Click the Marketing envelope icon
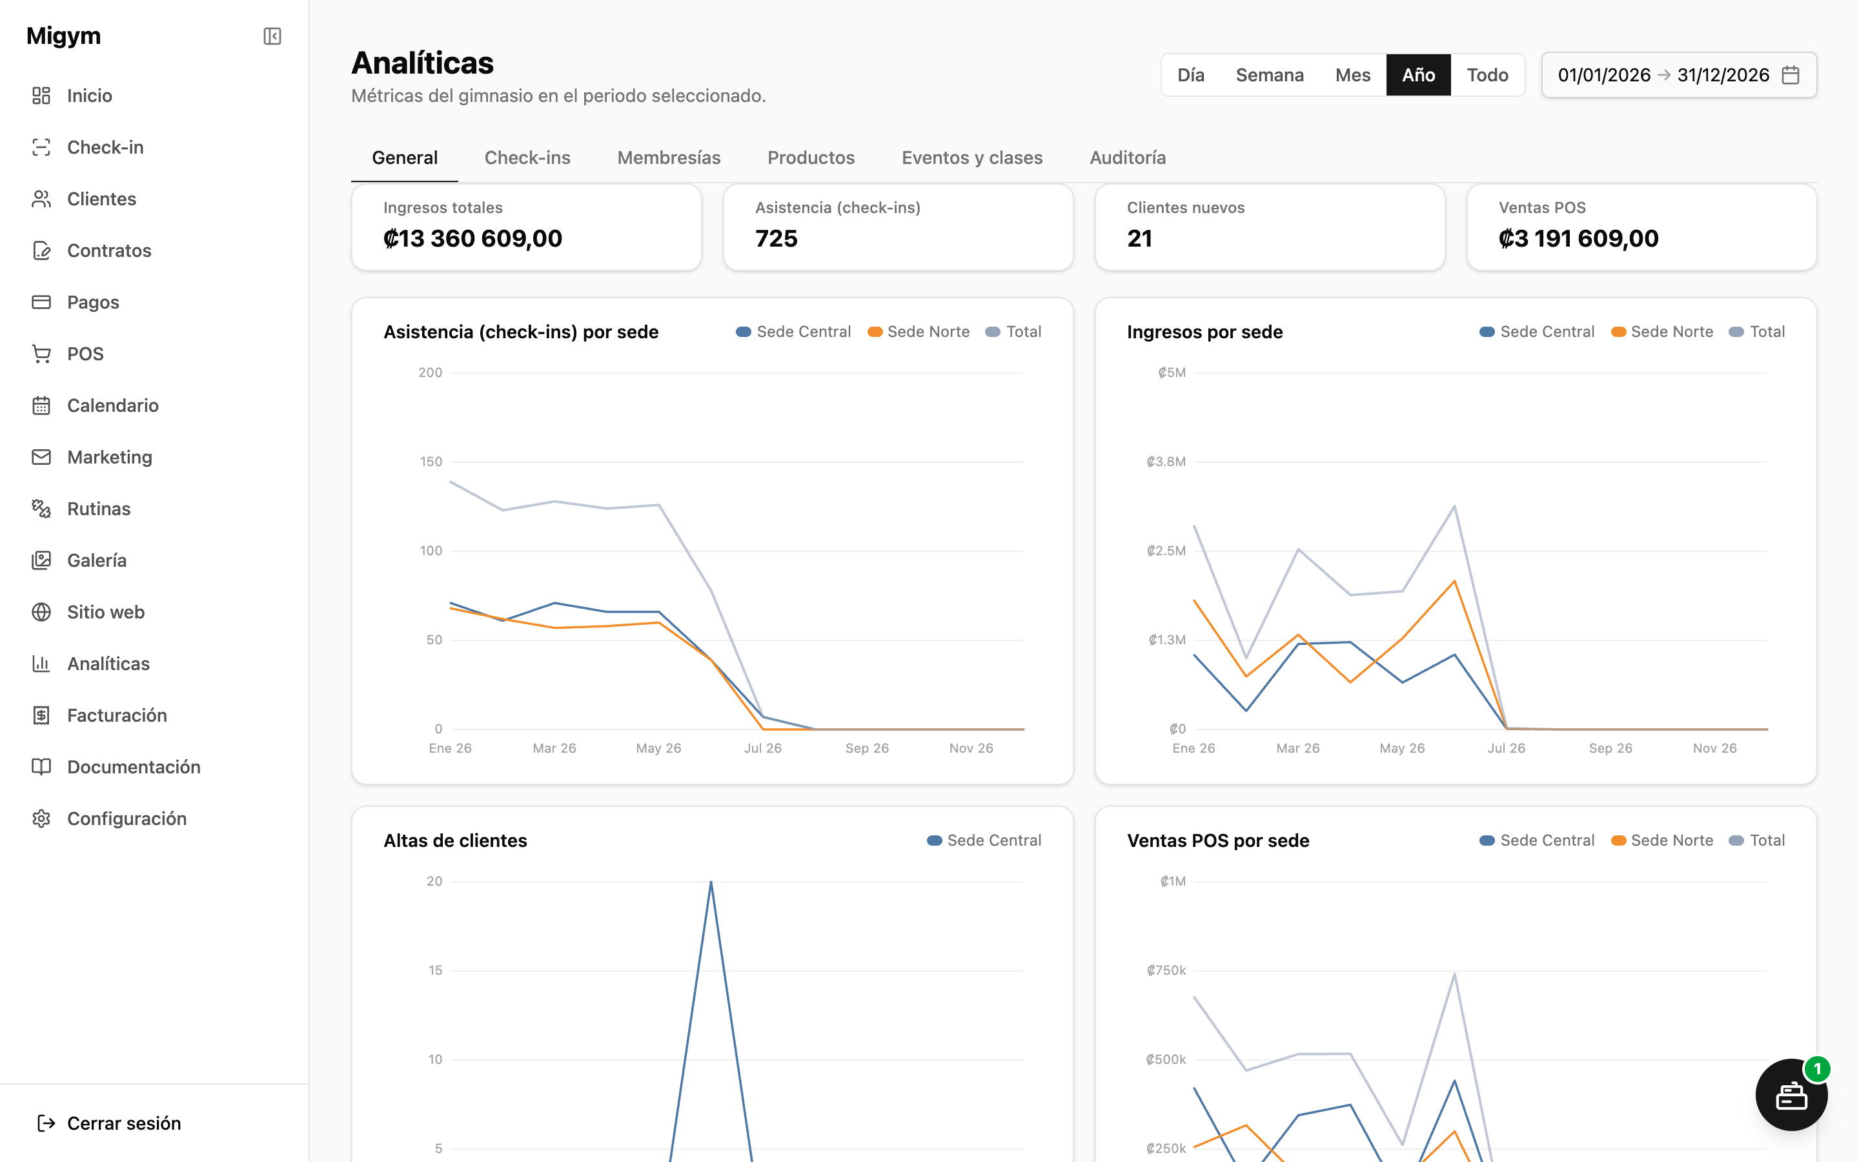Screen dimensions: 1859x1162 coord(41,456)
